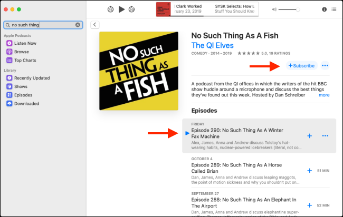Add Episode 289 to library

310,171
